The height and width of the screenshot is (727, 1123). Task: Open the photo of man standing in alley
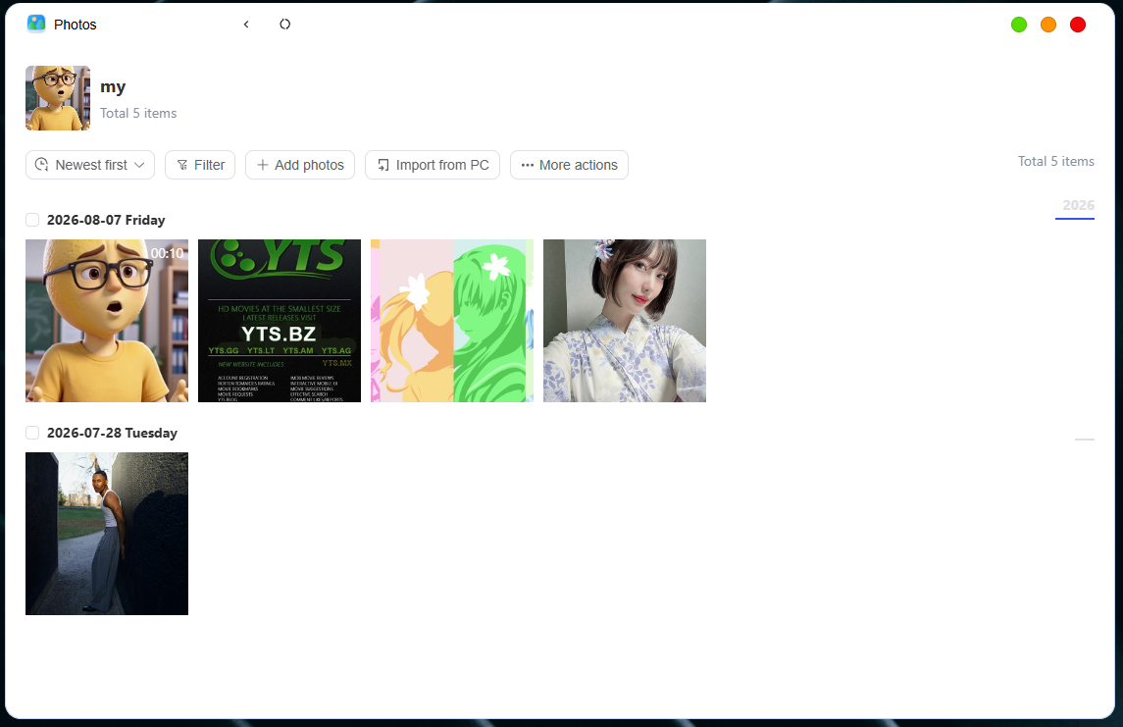click(x=107, y=534)
